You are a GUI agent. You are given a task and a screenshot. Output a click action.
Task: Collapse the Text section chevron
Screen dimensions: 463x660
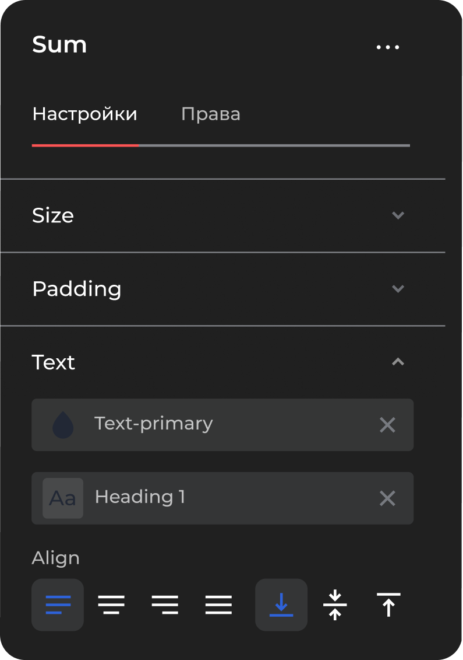coord(398,362)
